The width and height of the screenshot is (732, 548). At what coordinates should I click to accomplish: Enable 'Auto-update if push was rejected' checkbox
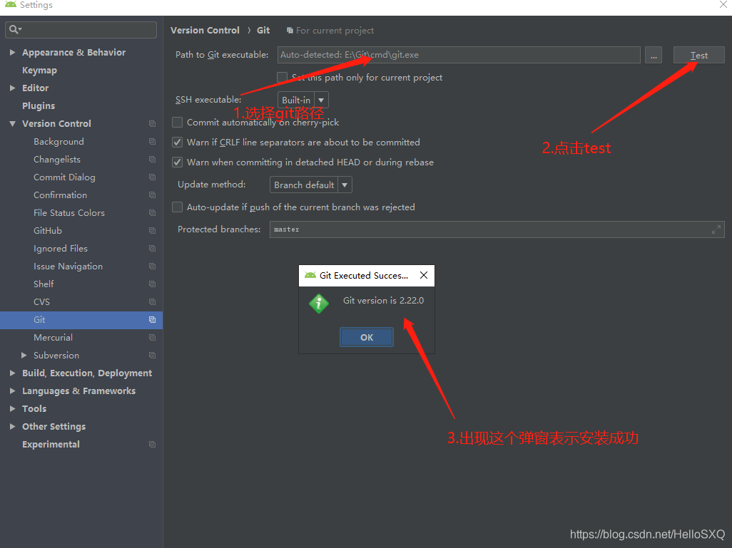178,207
